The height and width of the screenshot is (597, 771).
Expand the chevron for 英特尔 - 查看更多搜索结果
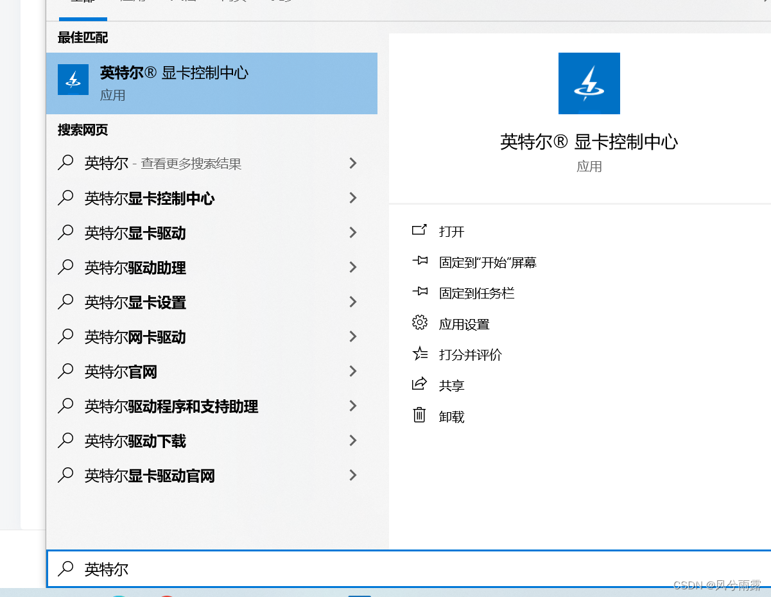tap(352, 163)
